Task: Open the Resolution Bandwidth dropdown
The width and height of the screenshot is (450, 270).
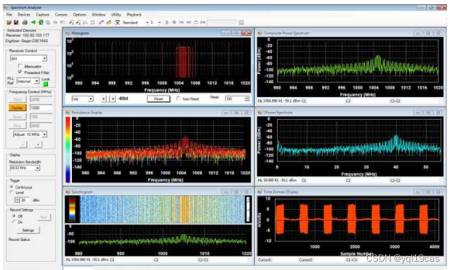Action: (x=37, y=168)
